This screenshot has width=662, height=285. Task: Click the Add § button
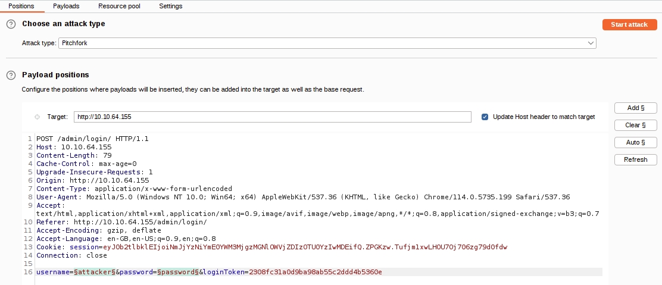coord(635,108)
